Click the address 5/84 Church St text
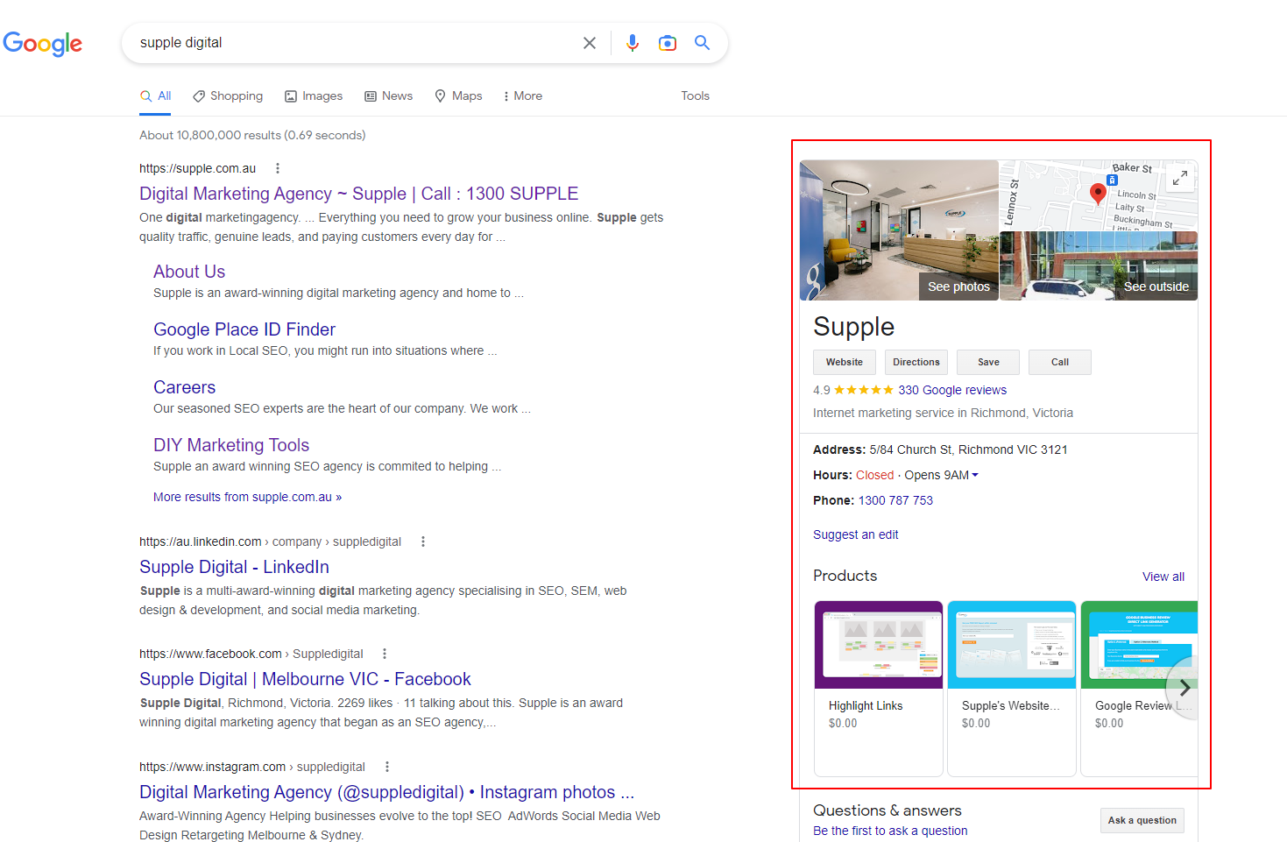Viewport: 1287px width, 842px height. pos(968,449)
